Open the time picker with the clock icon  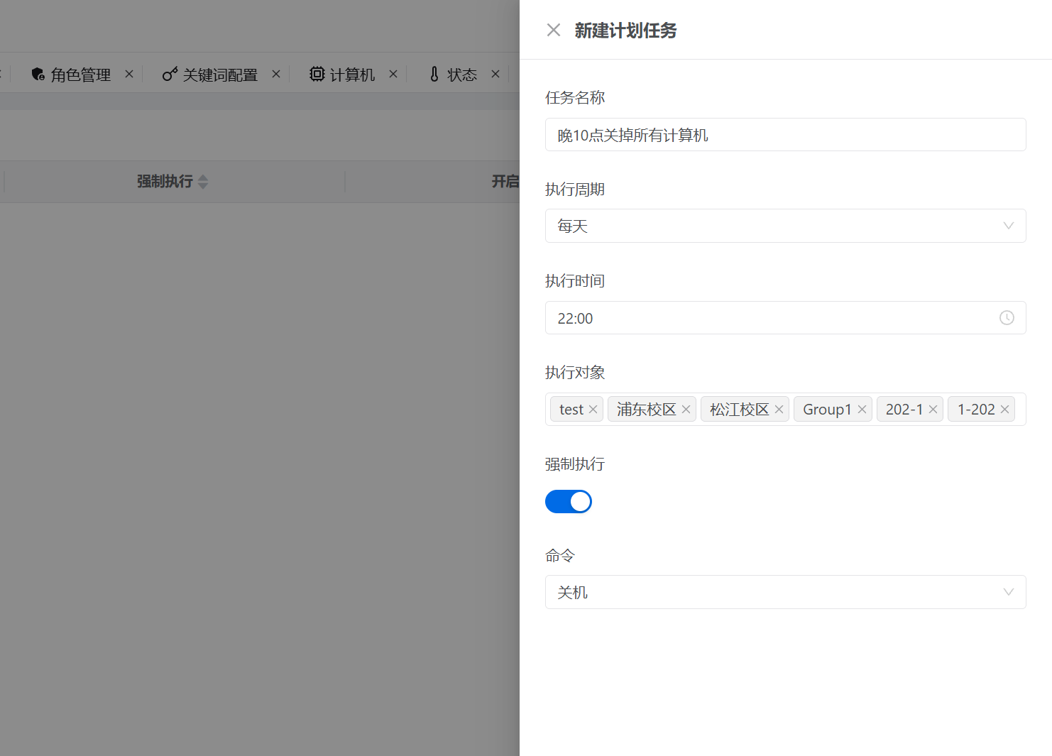[1007, 317]
